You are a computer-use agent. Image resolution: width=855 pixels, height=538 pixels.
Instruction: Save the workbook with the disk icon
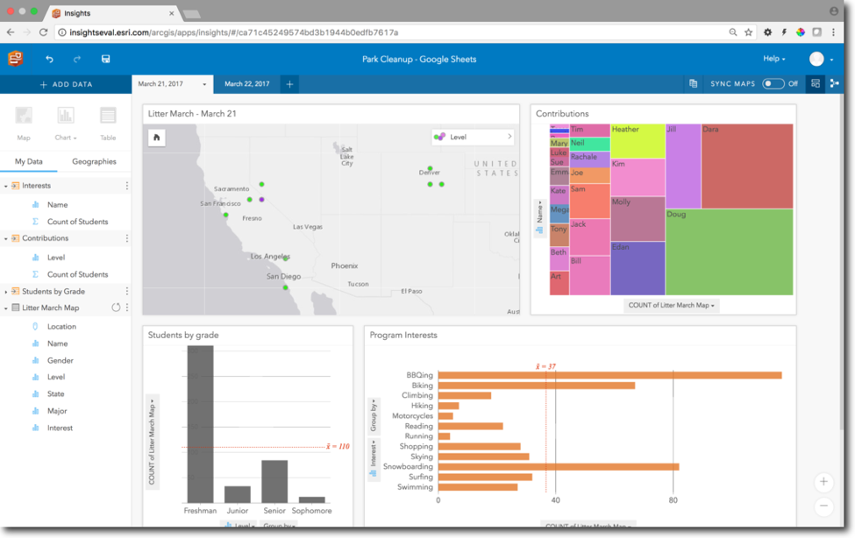106,59
